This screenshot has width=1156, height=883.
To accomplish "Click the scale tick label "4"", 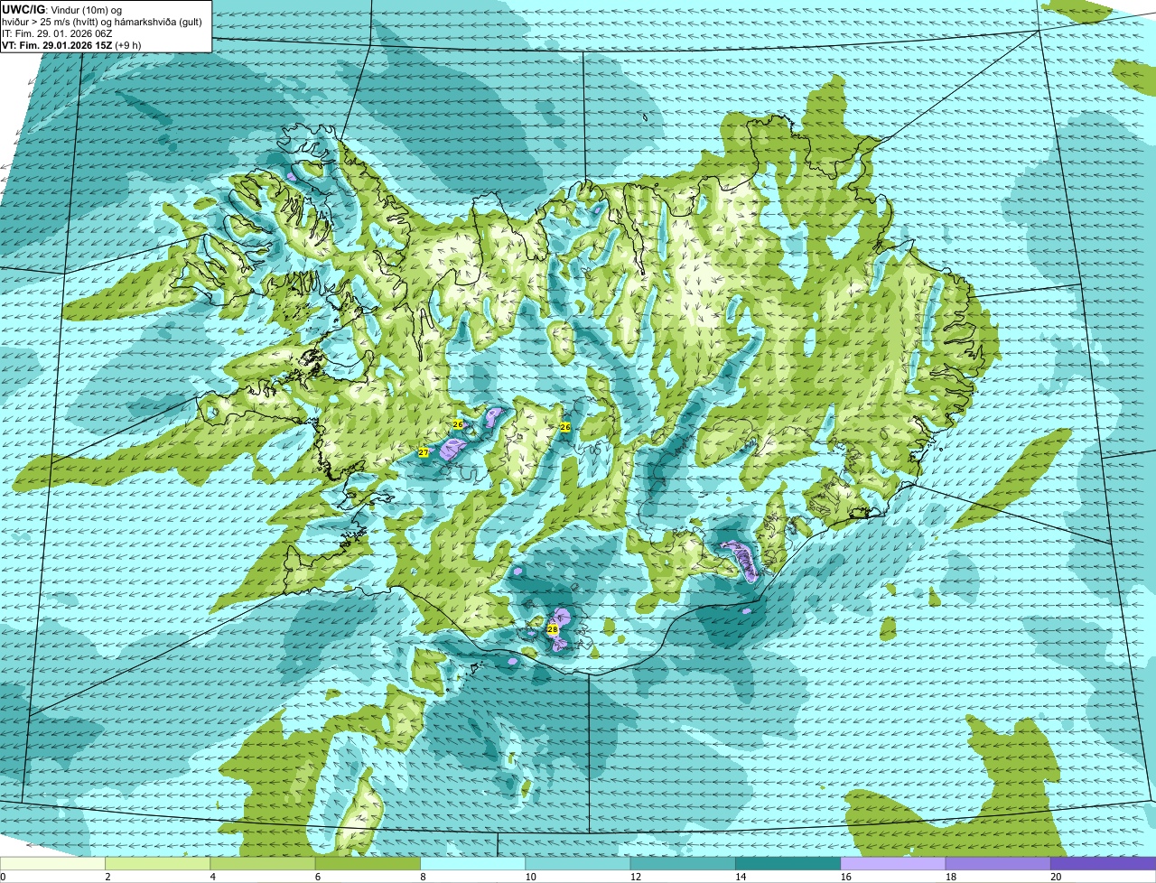I will pyautogui.click(x=212, y=877).
